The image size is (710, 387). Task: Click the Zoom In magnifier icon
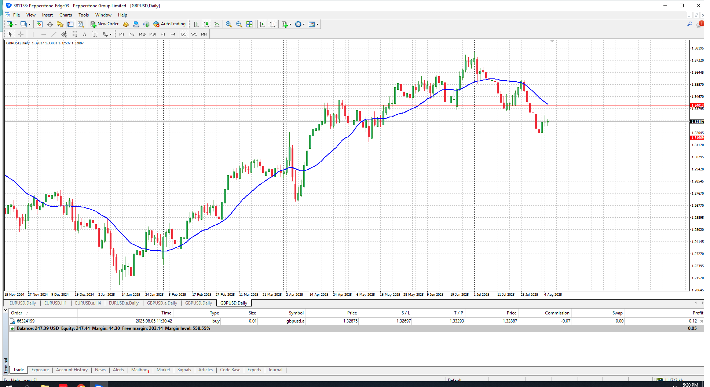[x=229, y=24]
